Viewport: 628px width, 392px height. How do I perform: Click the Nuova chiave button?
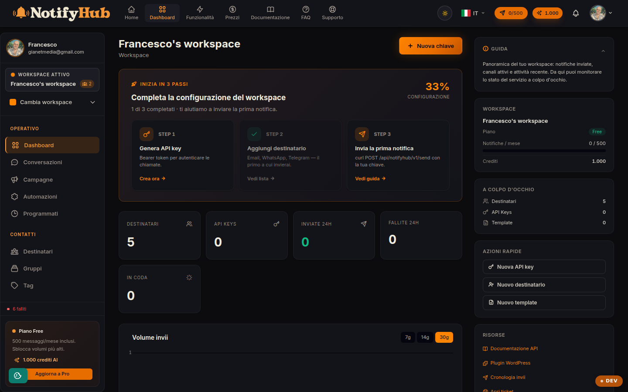tap(430, 46)
